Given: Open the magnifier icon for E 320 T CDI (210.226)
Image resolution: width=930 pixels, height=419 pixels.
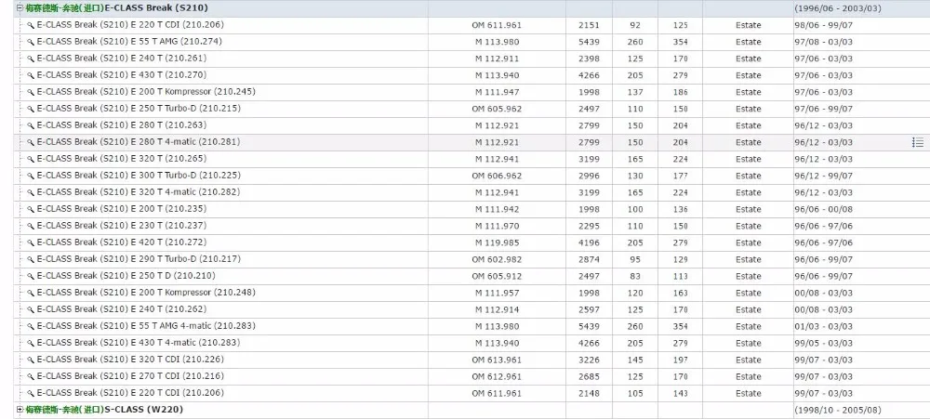Looking at the screenshot, I should click(31, 360).
